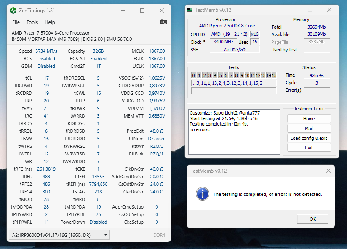Click the RttPark value RZQ/1
This screenshot has height=249, width=347.
click(x=157, y=154)
